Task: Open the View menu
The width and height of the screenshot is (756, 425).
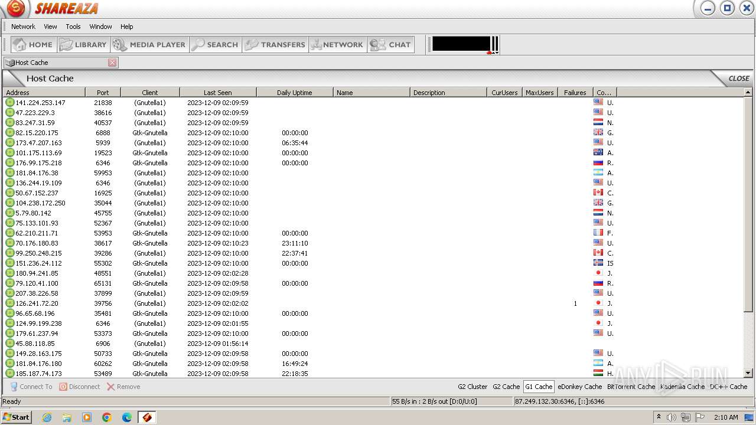Action: tap(51, 27)
